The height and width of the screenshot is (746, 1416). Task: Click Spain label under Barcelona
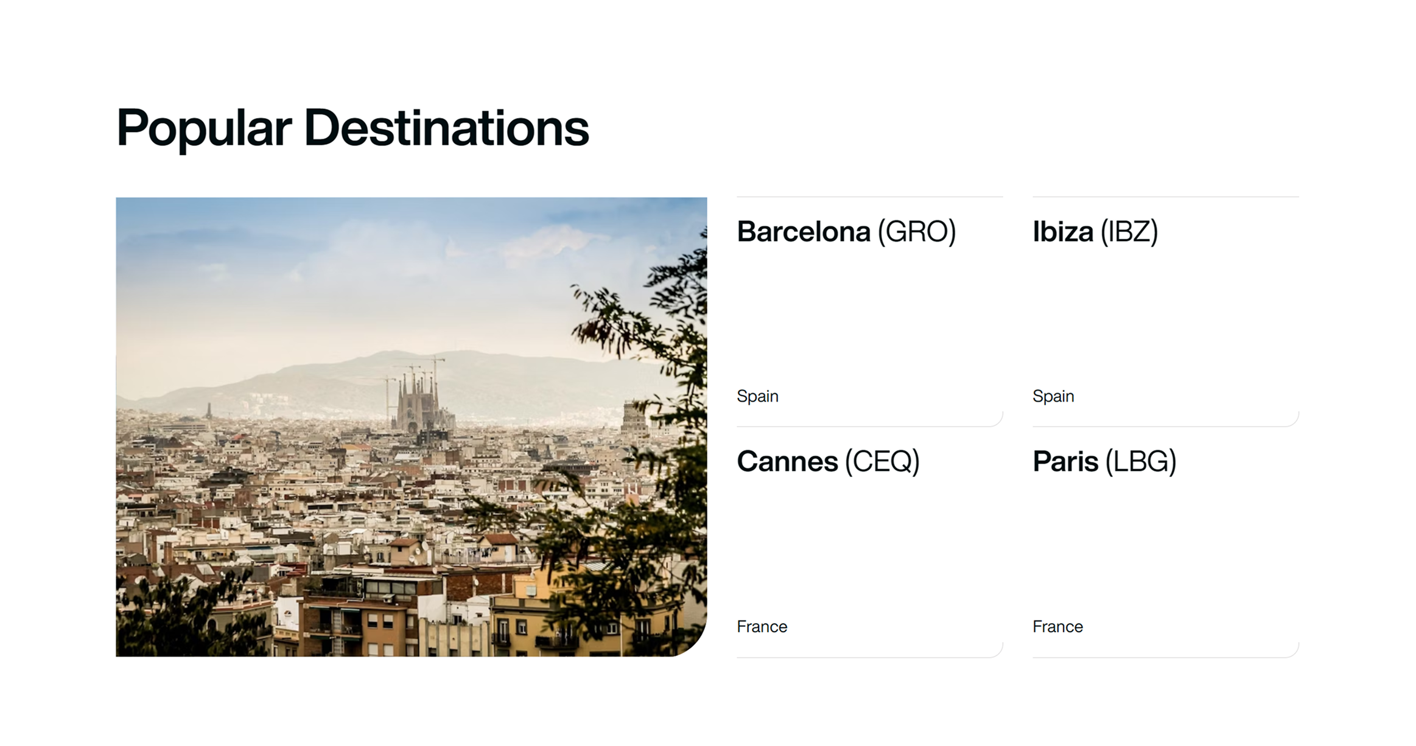(x=757, y=396)
